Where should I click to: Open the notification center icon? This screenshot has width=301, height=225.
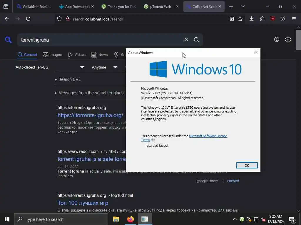pyautogui.click(x=292, y=219)
